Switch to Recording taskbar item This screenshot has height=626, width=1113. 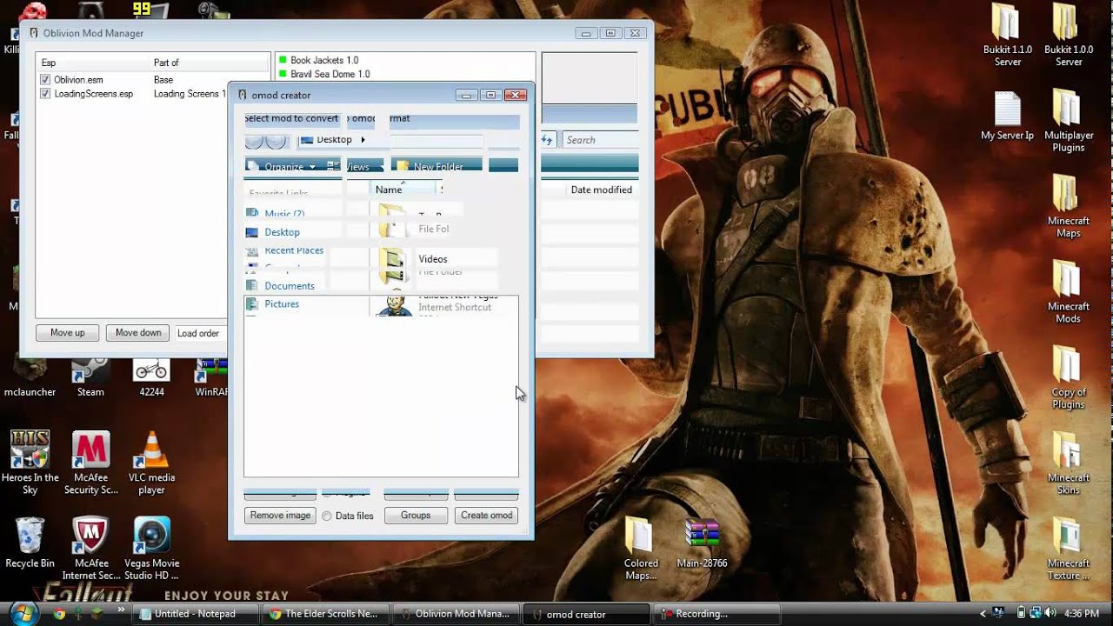tap(717, 614)
